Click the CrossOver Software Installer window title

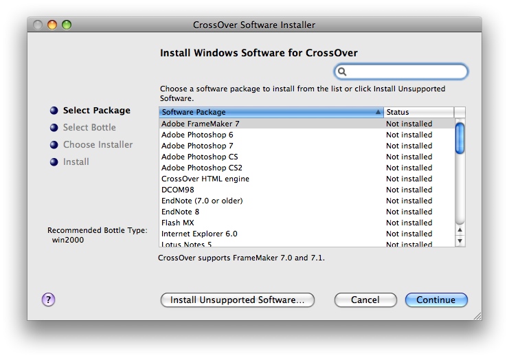(254, 25)
